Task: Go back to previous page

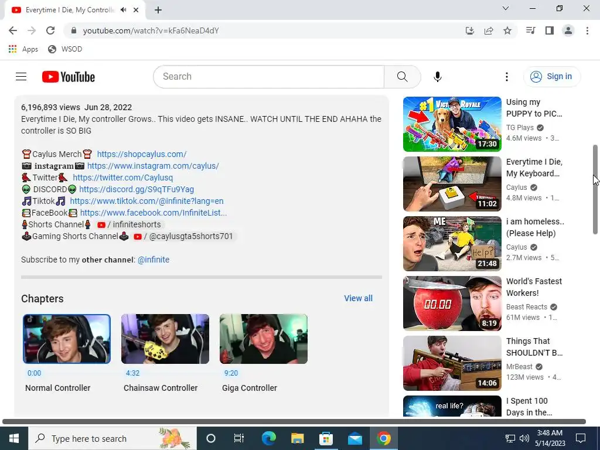Action: tap(13, 30)
